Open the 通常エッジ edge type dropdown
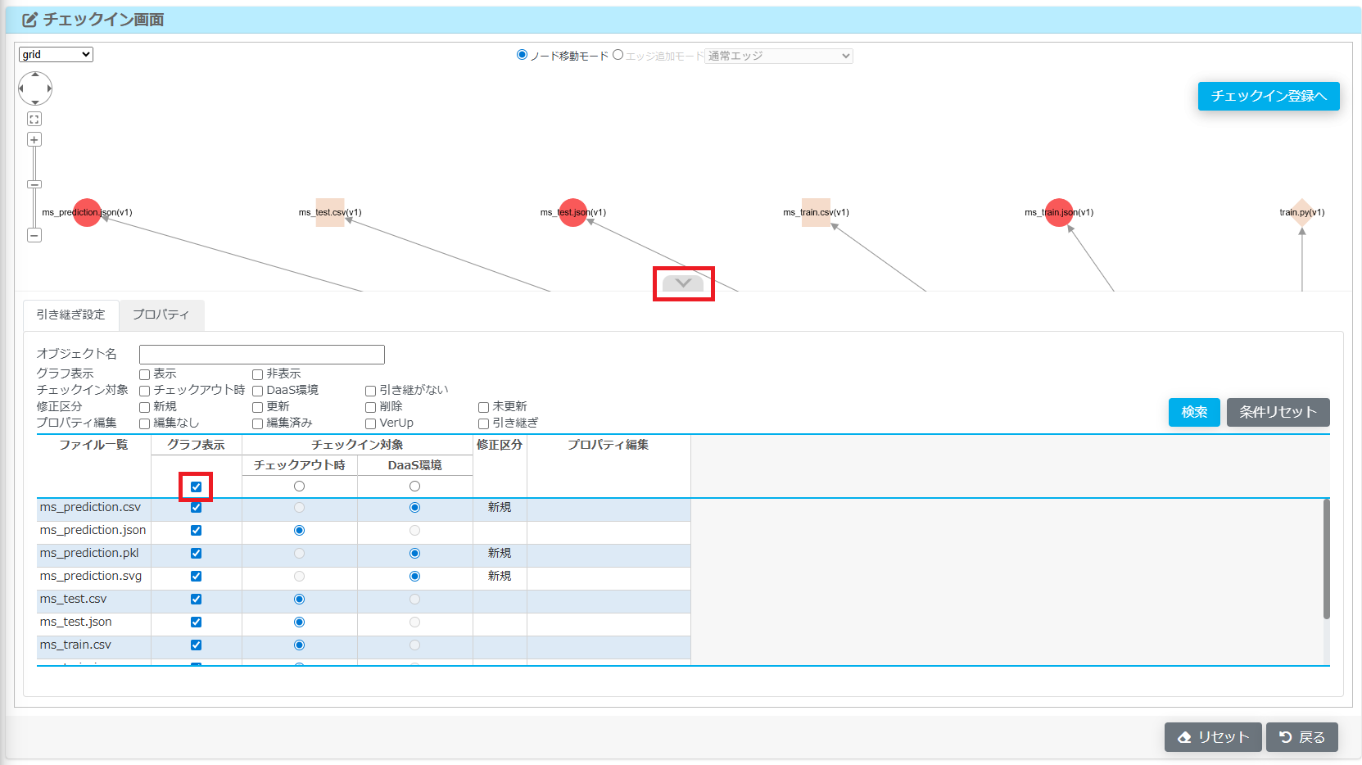 (x=778, y=56)
